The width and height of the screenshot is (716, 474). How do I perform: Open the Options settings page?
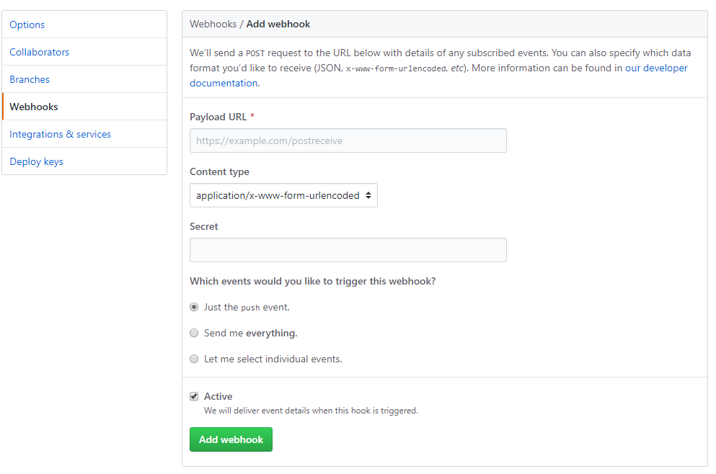point(27,24)
